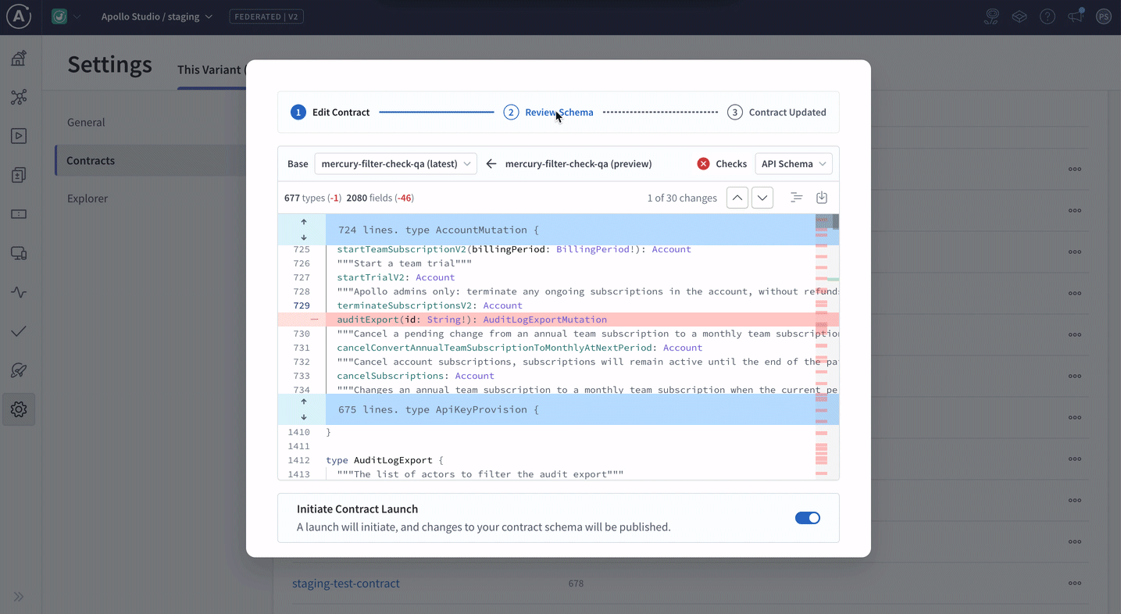
Task: Click the 'type AuditLogExport {' line
Action: click(x=384, y=460)
